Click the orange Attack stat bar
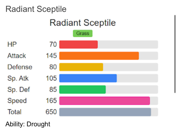The width and height of the screenshot is (177, 129). click(x=99, y=56)
